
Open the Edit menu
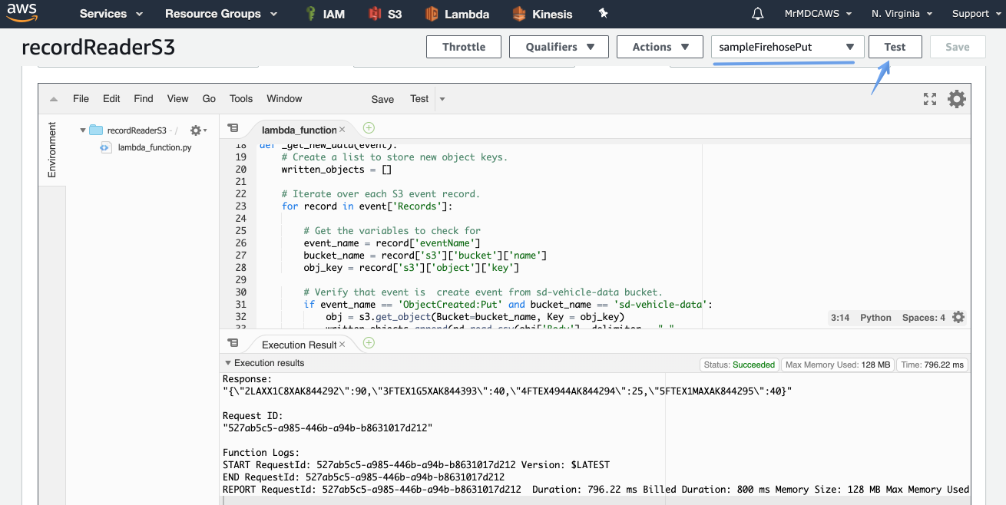[111, 99]
